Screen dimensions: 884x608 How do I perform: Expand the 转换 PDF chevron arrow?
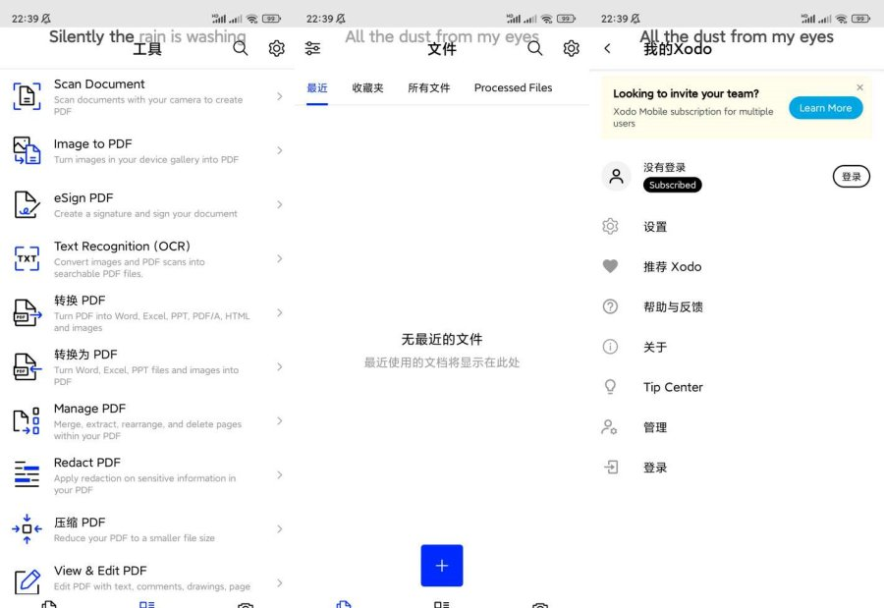click(x=280, y=312)
